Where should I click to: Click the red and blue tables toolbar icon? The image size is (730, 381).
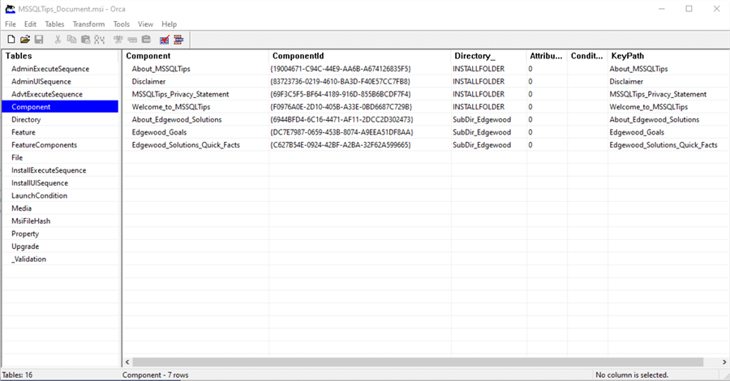pyautogui.click(x=178, y=40)
